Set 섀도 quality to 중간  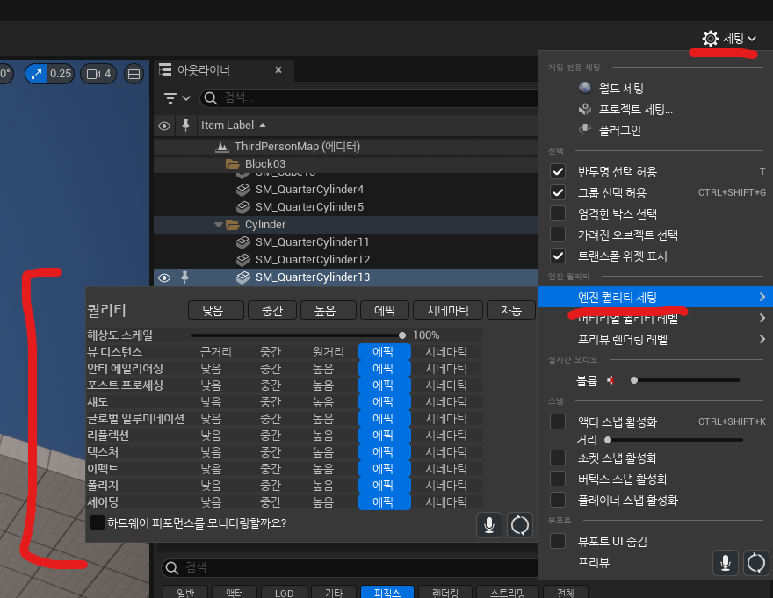click(271, 402)
